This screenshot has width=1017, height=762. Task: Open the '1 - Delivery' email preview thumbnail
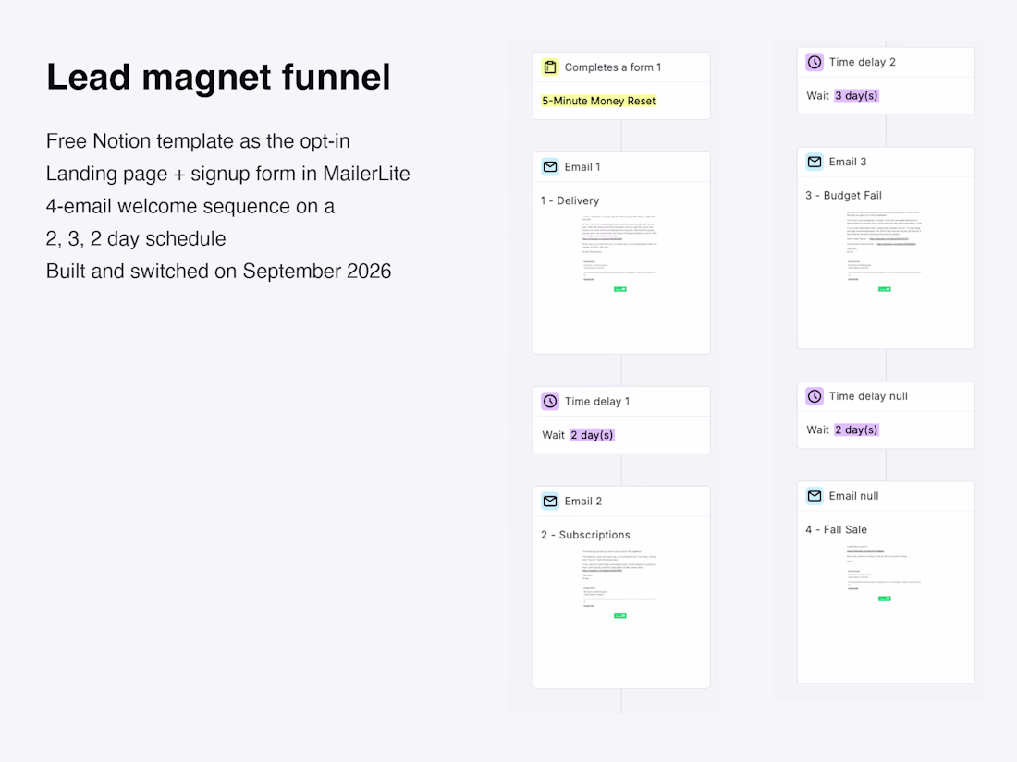pos(620,254)
